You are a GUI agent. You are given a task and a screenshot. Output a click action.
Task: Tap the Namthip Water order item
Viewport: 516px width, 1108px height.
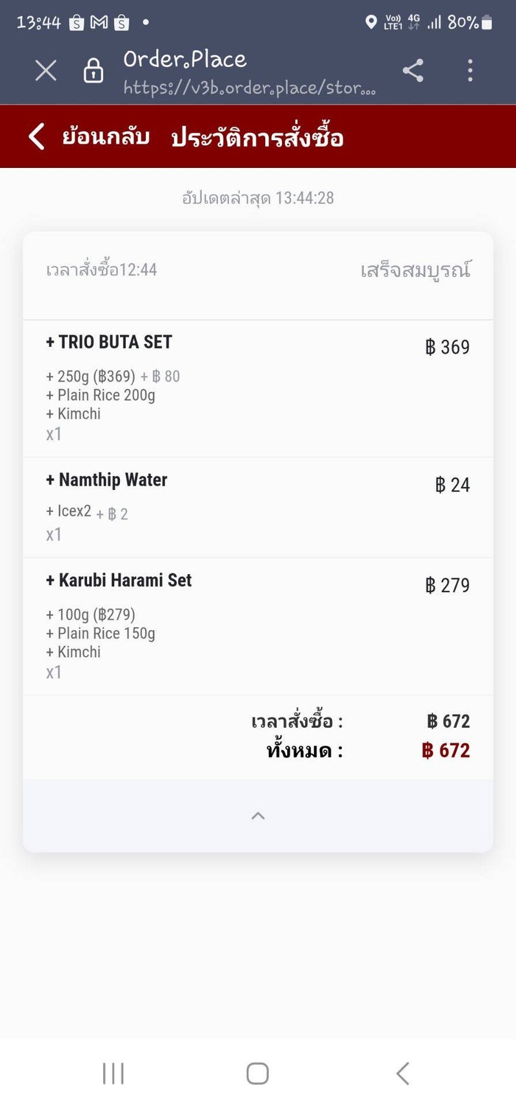coord(113,480)
